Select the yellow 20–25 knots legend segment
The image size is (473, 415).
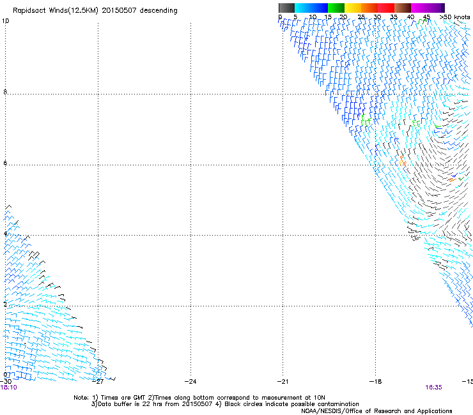[x=353, y=8]
